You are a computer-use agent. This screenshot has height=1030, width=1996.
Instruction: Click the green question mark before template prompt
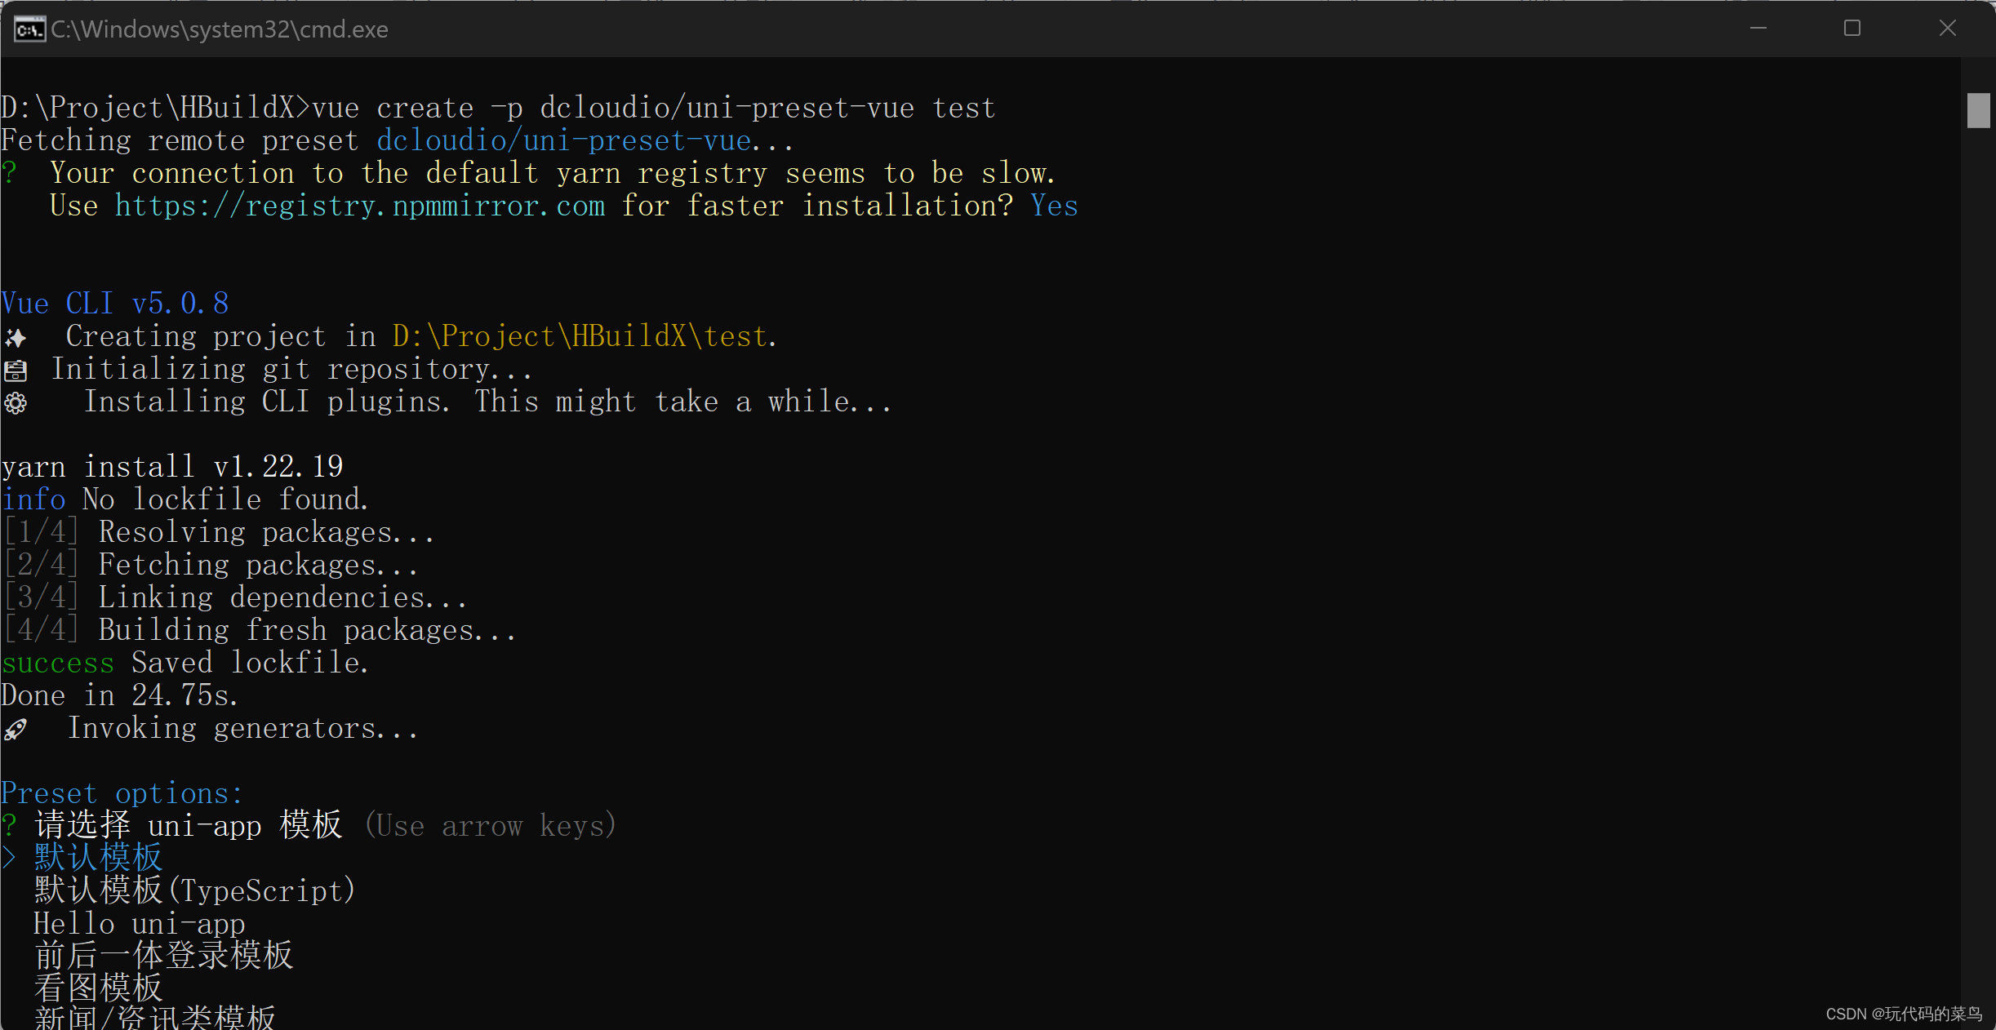(x=9, y=826)
